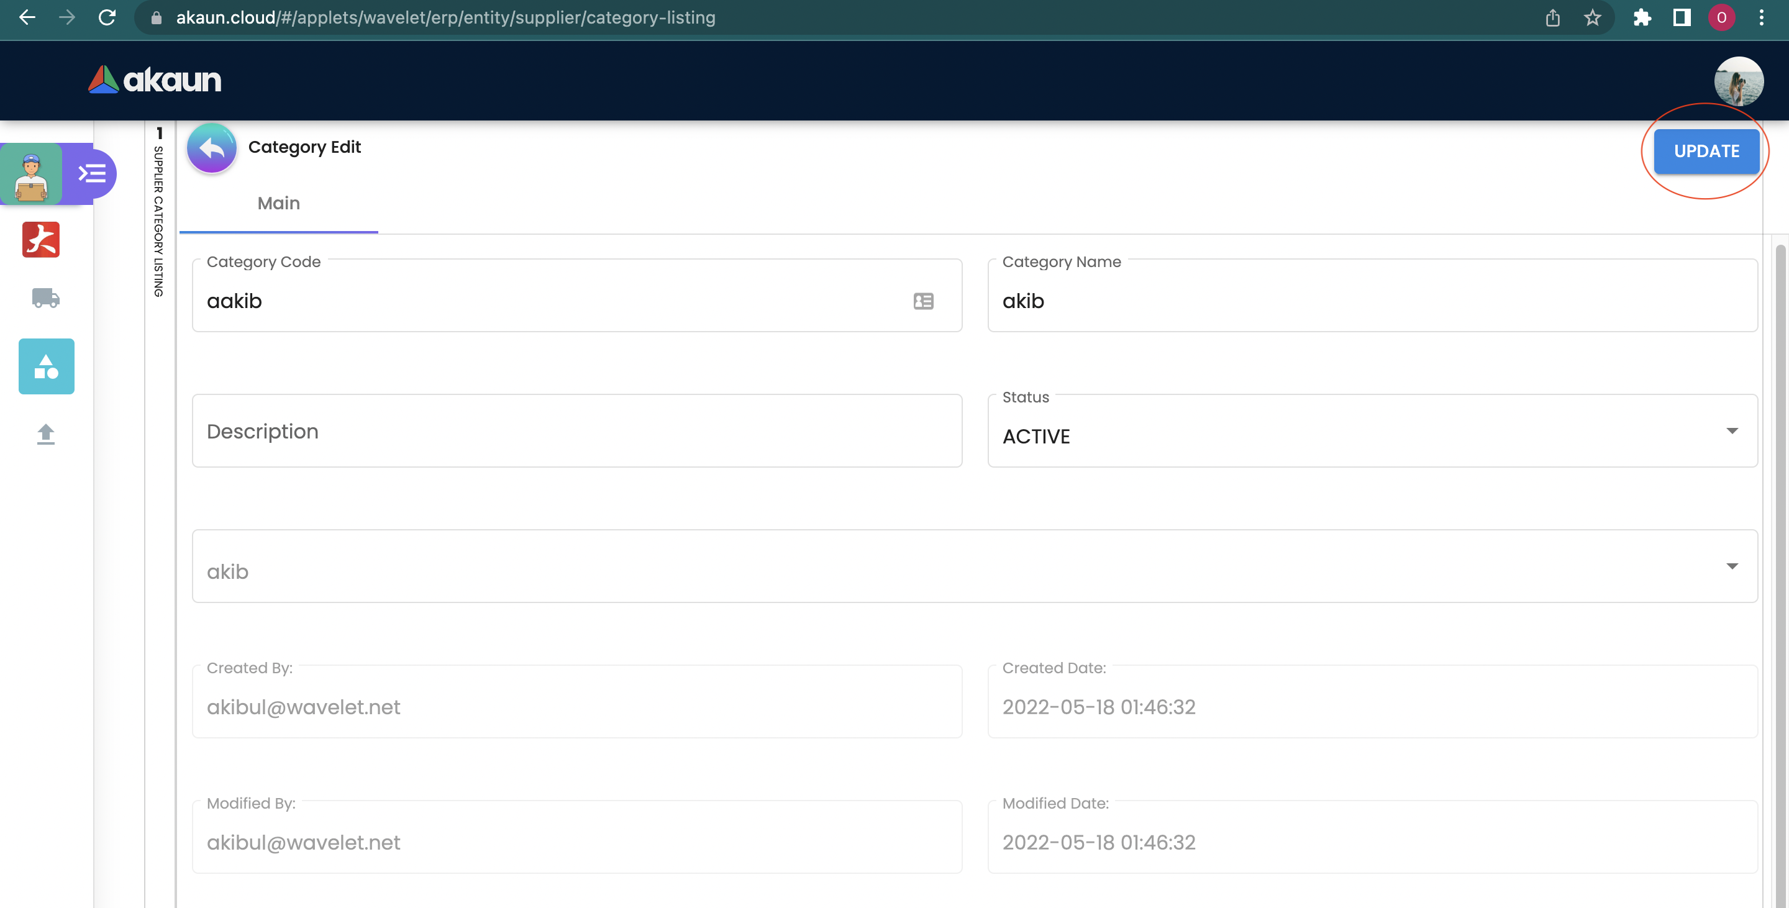Click into the Description field

pos(576,431)
